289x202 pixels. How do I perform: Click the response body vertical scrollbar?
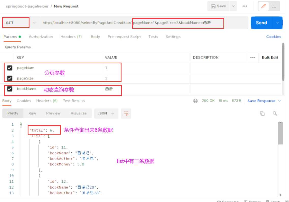(x=280, y=133)
